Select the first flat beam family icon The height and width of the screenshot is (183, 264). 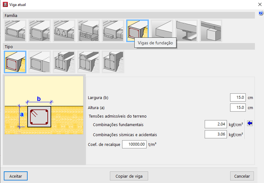tap(15, 31)
